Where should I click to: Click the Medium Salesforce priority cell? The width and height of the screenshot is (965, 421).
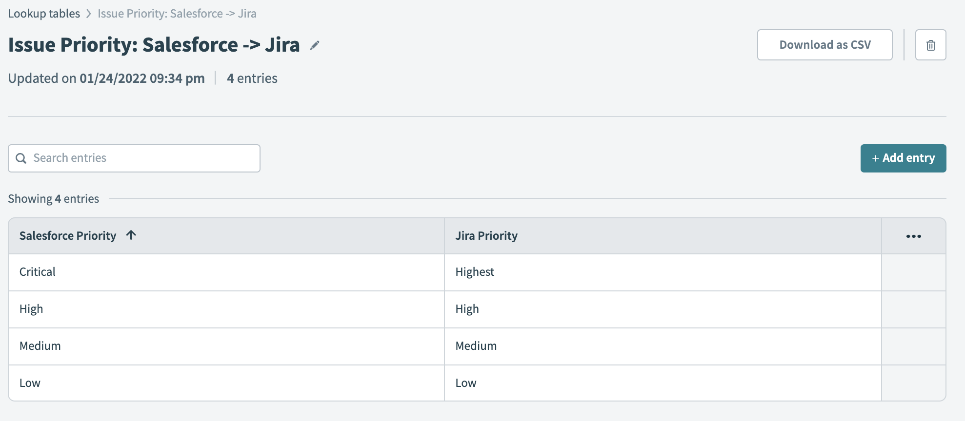point(40,346)
